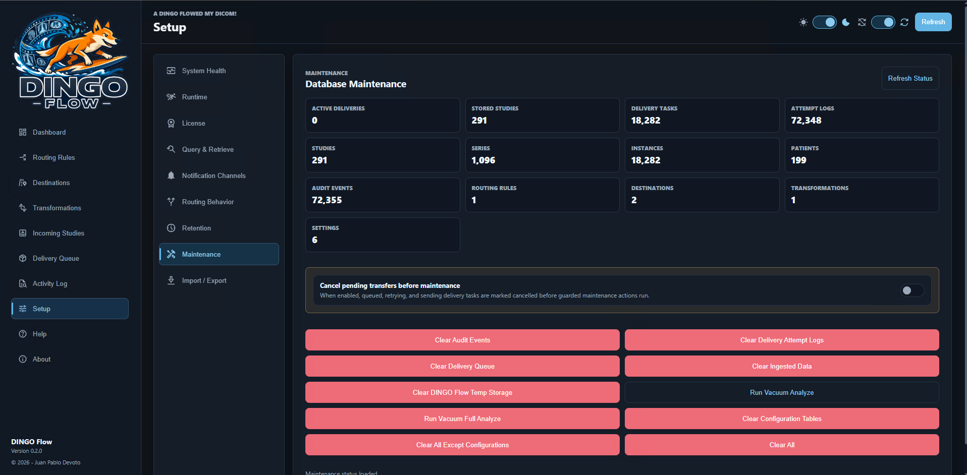967x475 pixels.
Task: Click the Runtime icon in the setup menu
Action: (x=171, y=97)
